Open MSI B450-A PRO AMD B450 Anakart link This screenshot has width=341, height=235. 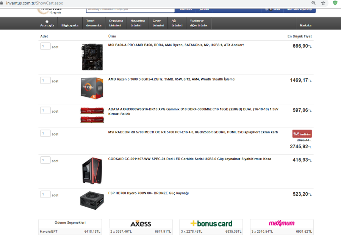coord(176,45)
